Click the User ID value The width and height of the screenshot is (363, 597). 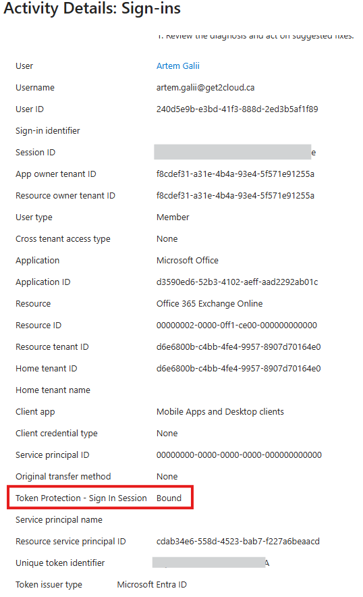point(237,109)
